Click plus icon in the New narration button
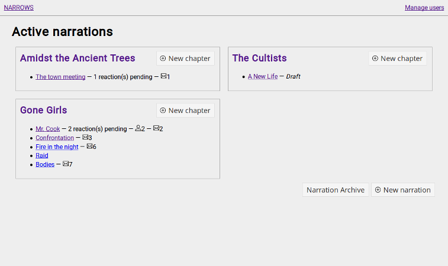Viewport: 448px width, 266px height. tap(378, 190)
